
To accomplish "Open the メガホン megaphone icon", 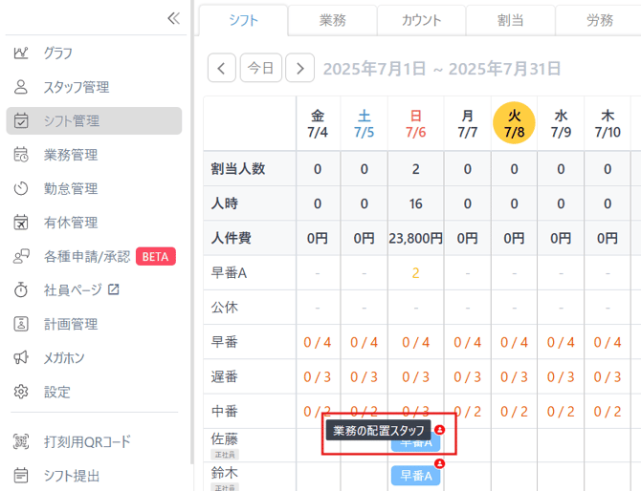I will point(22,357).
